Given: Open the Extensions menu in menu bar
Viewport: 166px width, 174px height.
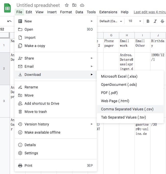Looking at the screenshot, I should (108, 12).
